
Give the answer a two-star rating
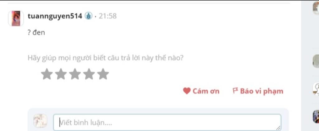(x=61, y=74)
